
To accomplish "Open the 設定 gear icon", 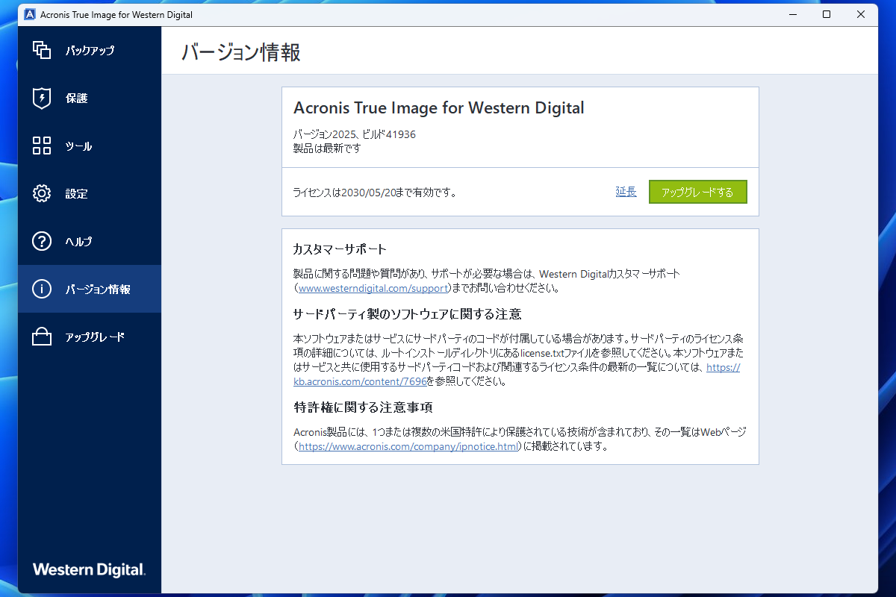I will coord(42,193).
